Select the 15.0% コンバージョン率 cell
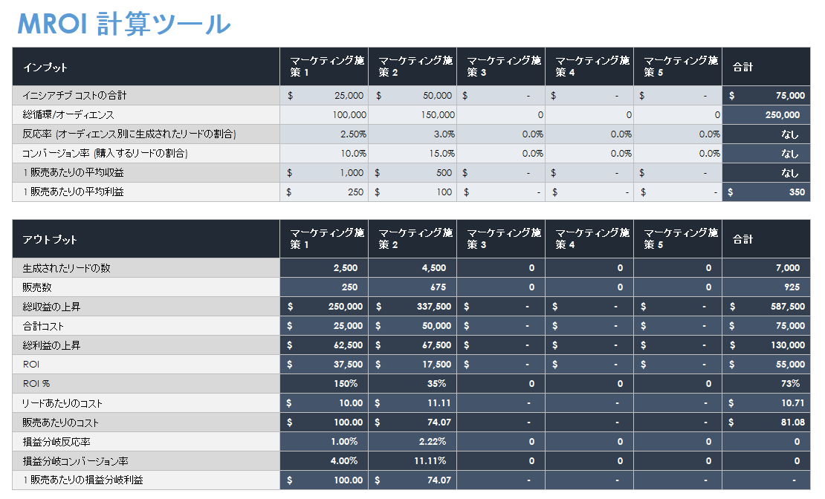This screenshot has height=499, width=825. 412,154
